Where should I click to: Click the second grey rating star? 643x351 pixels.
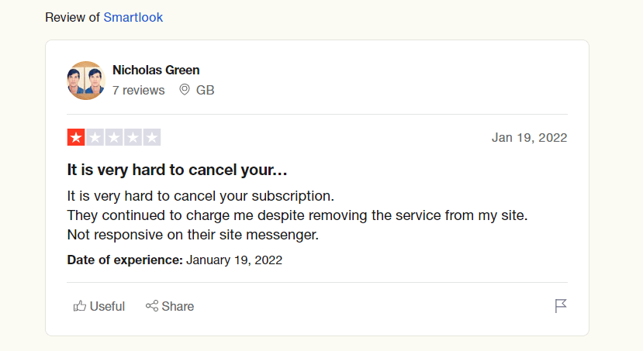[95, 138]
